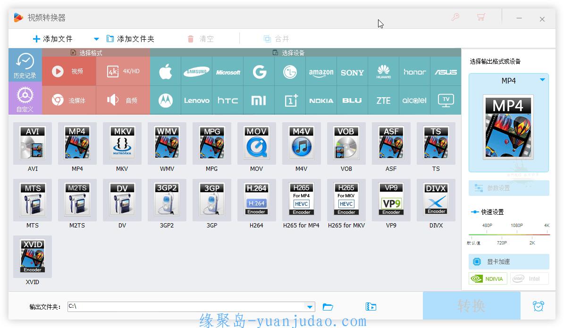
Task: Open the Lenovo device presets
Action: click(x=196, y=101)
